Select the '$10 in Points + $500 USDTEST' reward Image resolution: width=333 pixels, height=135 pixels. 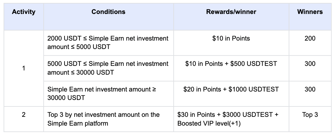(231, 64)
